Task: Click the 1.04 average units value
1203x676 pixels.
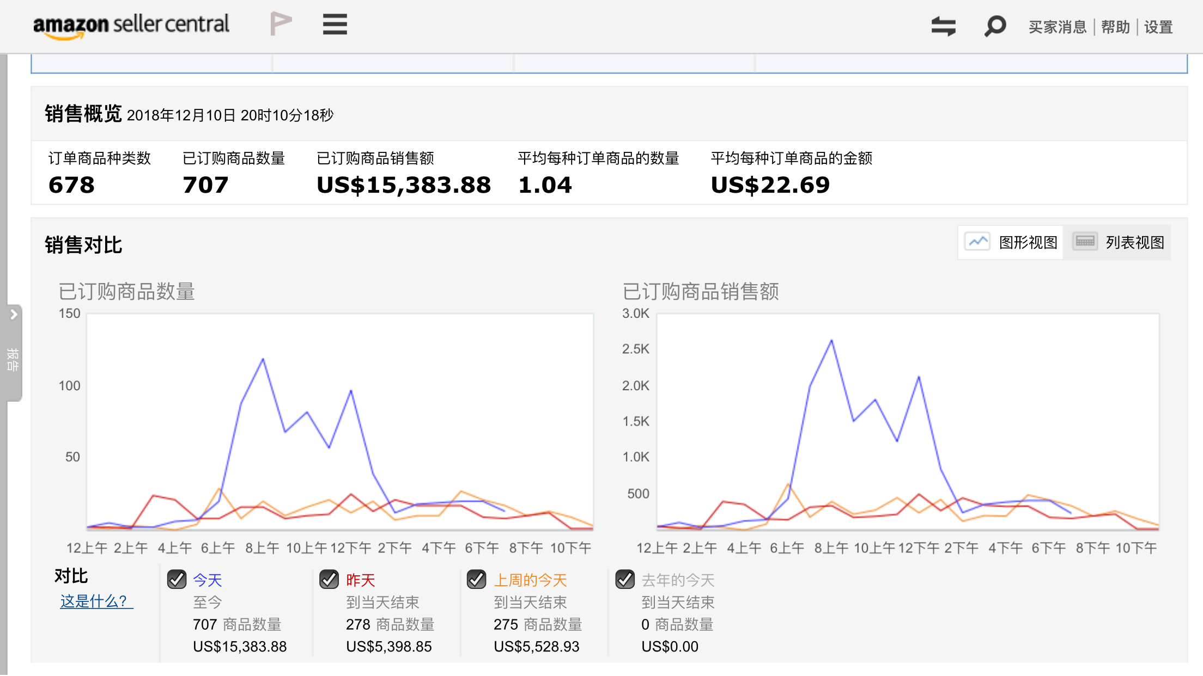Action: tap(545, 185)
